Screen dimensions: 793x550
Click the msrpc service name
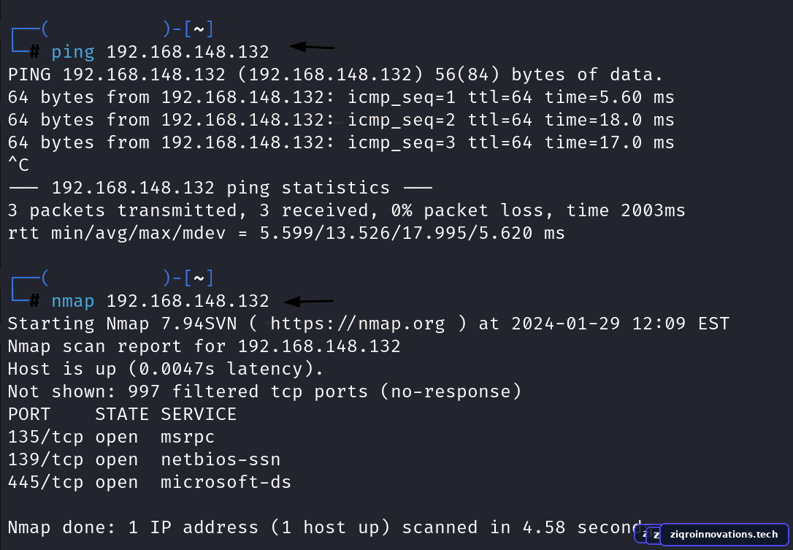[188, 438]
